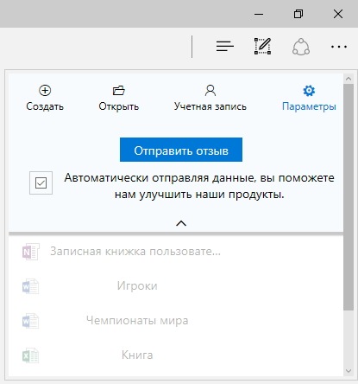Click the Параметры tab label
This screenshot has height=384, width=358.
pyautogui.click(x=309, y=106)
